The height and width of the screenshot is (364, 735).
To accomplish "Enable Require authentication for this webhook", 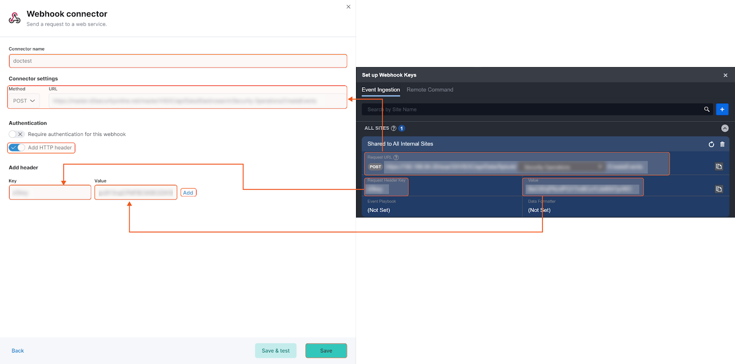I will 17,134.
